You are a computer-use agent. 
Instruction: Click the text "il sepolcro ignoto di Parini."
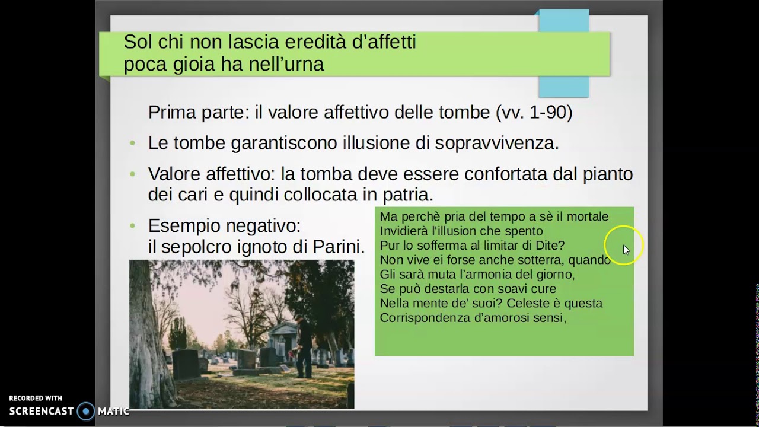tap(256, 247)
